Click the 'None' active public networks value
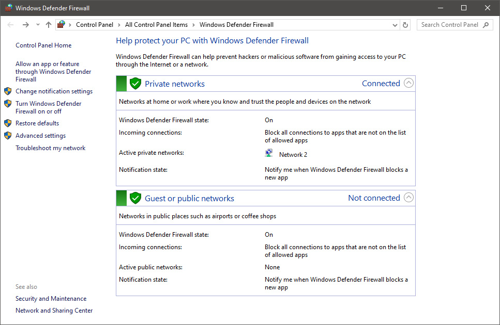Image resolution: width=500 pixels, height=325 pixels. (x=272, y=267)
